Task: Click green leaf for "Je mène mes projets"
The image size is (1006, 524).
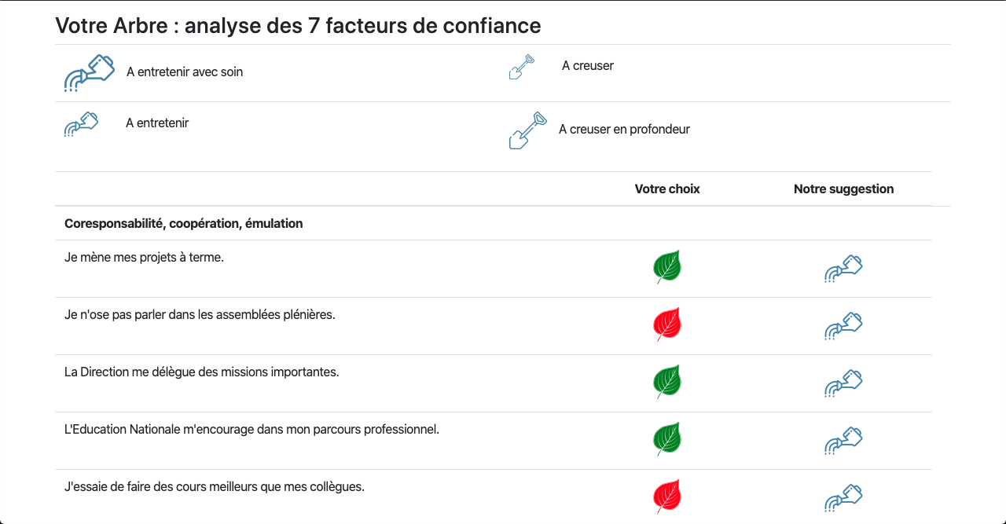Action: pos(667,267)
